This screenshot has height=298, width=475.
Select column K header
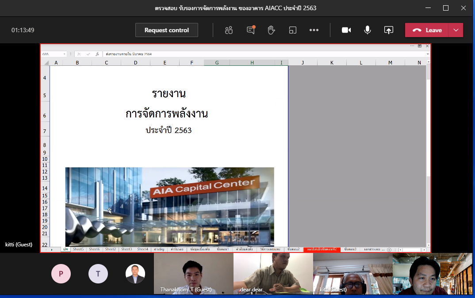point(332,63)
